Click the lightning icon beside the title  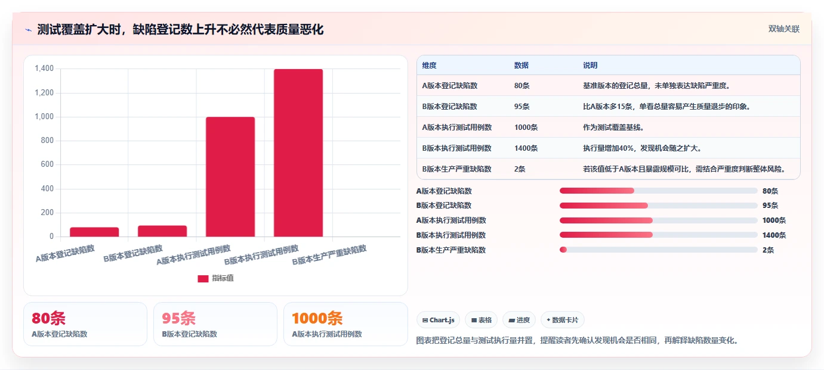[29, 30]
